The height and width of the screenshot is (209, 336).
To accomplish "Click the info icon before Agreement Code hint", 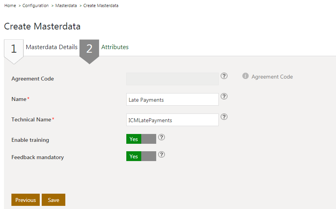I will pyautogui.click(x=246, y=76).
